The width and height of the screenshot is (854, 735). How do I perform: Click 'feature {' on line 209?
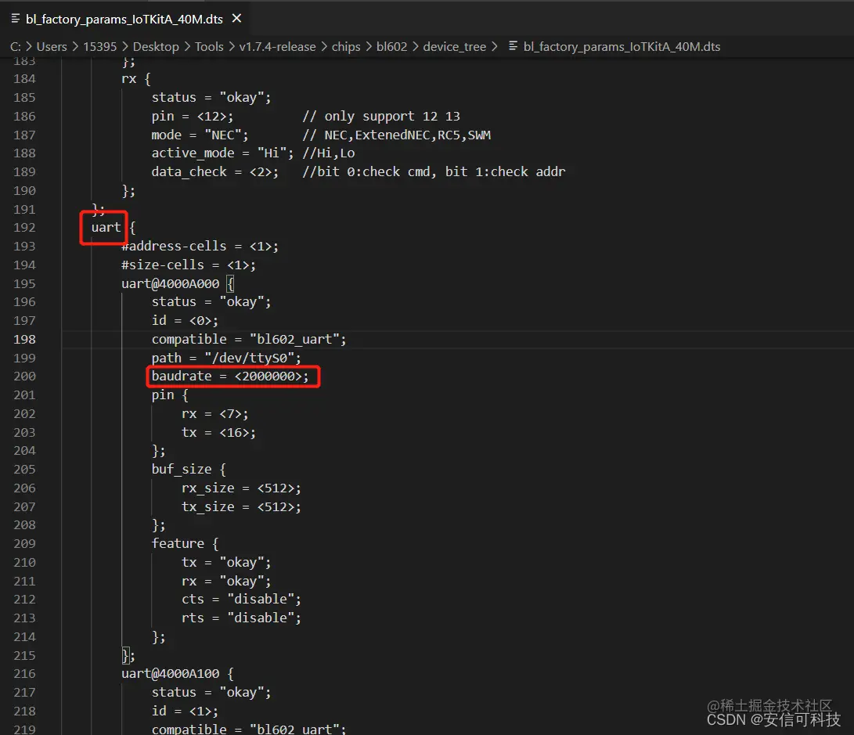coord(185,544)
